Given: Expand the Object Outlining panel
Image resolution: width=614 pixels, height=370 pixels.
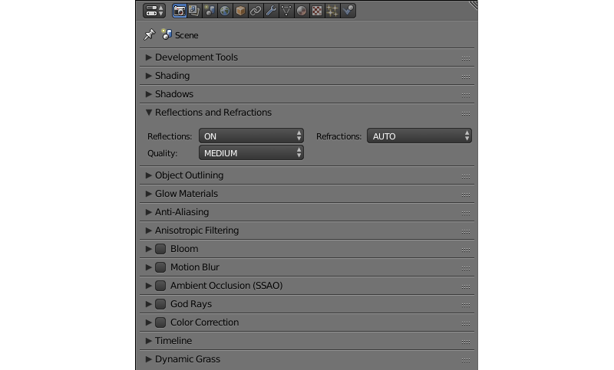Looking at the screenshot, I should pyautogui.click(x=148, y=175).
